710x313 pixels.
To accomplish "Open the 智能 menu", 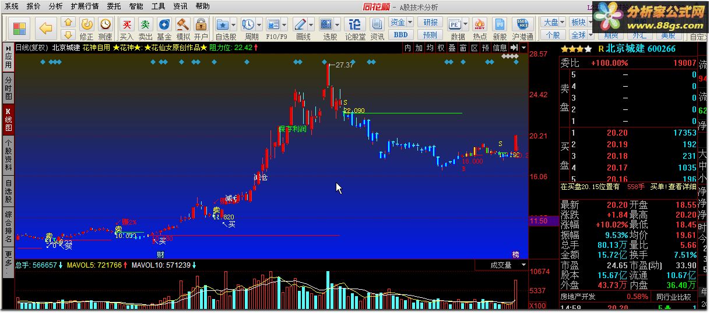I will tap(136, 6).
